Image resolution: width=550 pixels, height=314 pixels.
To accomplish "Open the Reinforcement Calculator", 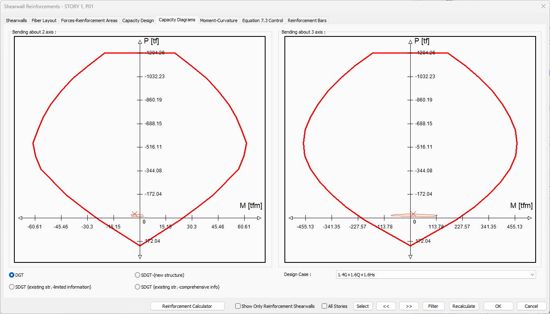I will click(187, 306).
